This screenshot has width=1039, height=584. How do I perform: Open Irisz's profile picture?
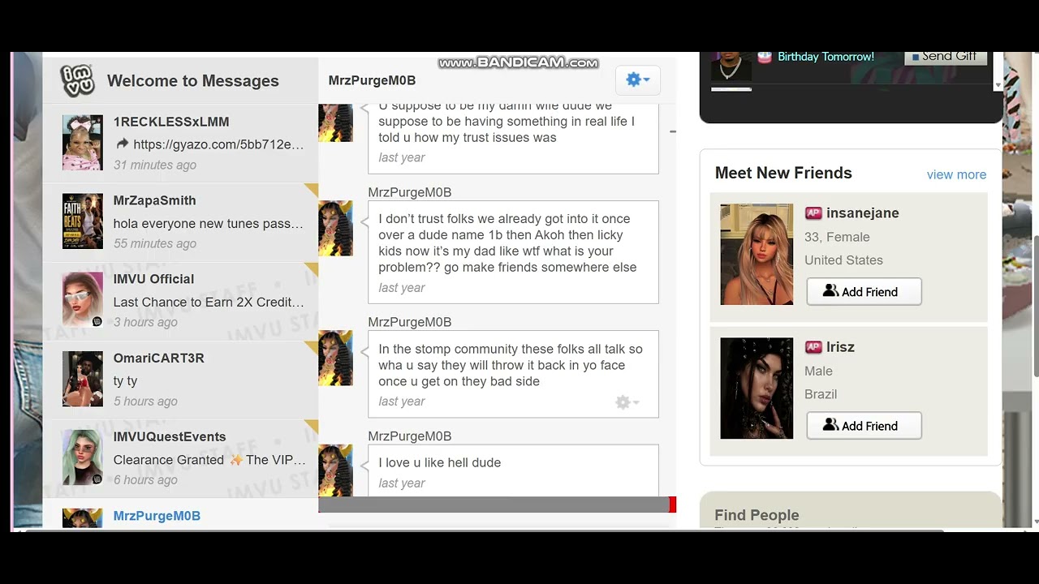click(x=757, y=389)
